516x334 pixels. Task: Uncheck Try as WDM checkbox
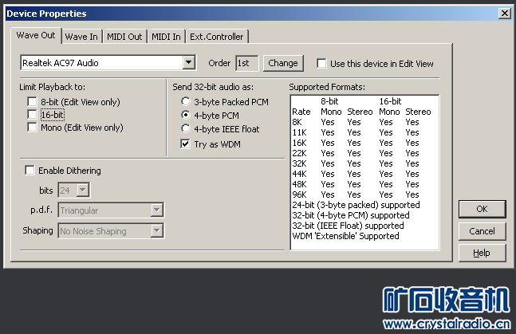pyautogui.click(x=185, y=143)
